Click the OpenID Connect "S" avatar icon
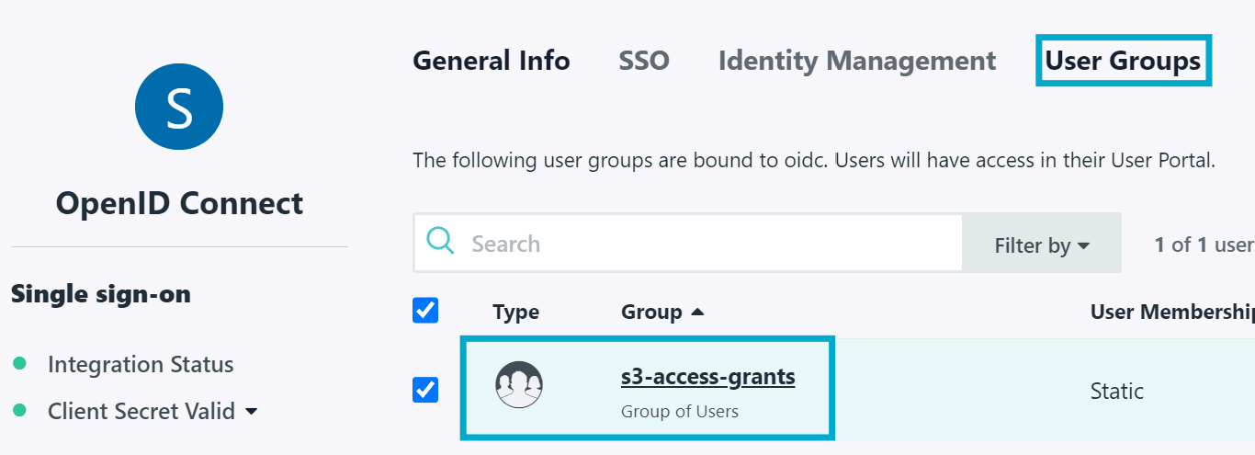The width and height of the screenshot is (1255, 455). click(179, 108)
